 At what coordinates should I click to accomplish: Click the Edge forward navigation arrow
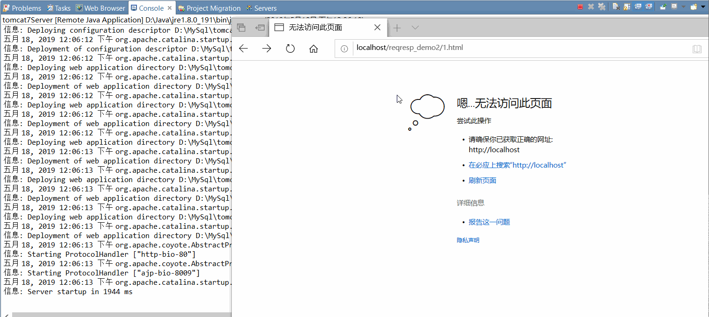pos(266,48)
